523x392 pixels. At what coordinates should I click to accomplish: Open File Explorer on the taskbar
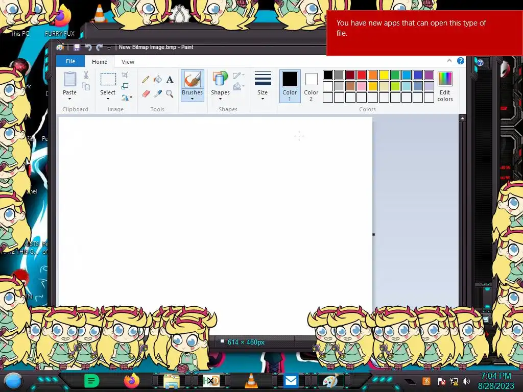point(172,381)
